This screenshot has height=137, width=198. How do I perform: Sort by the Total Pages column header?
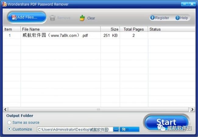pos(134,29)
